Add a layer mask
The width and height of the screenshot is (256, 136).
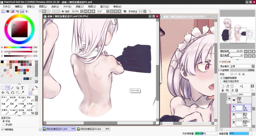click(252, 86)
